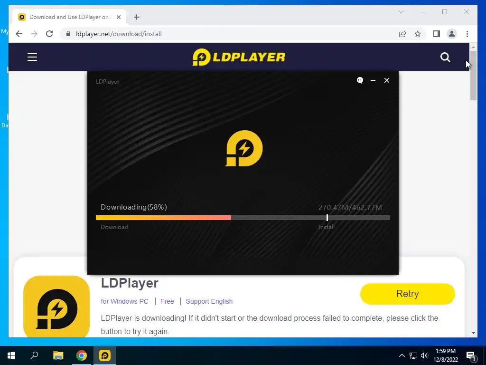The height and width of the screenshot is (365, 486).
Task: Click the search magnifier on LDPlayer site
Action: (x=445, y=57)
